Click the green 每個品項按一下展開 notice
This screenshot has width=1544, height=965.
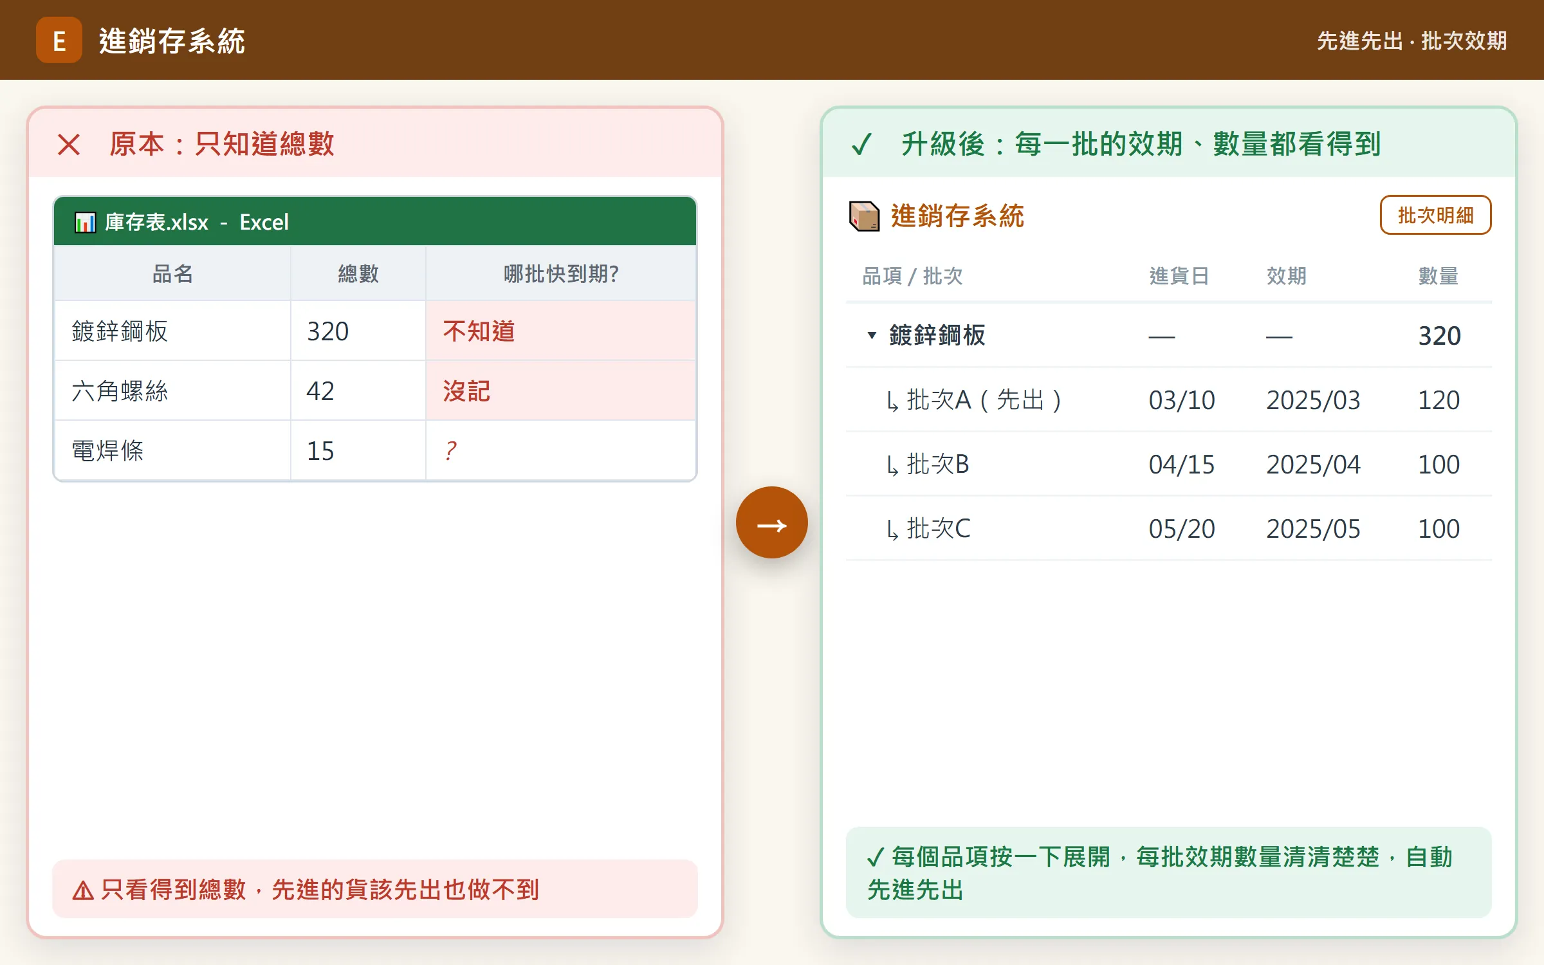coord(1168,873)
